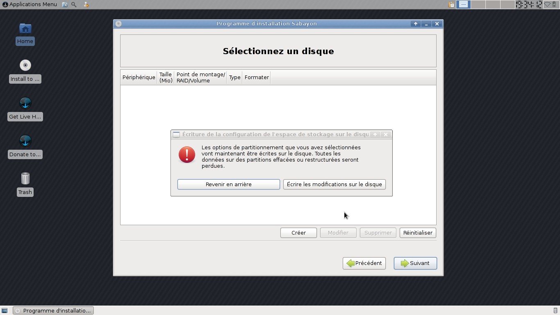Click Revenir en arrière button
The image size is (560, 315).
point(229,184)
